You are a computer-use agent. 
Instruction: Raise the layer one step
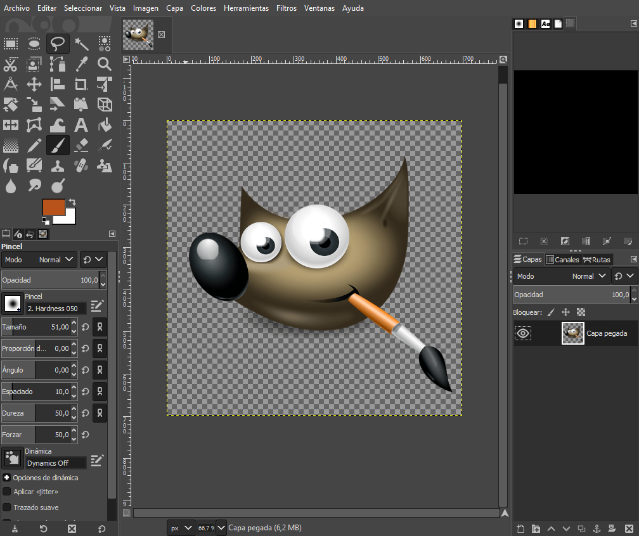tap(551, 528)
